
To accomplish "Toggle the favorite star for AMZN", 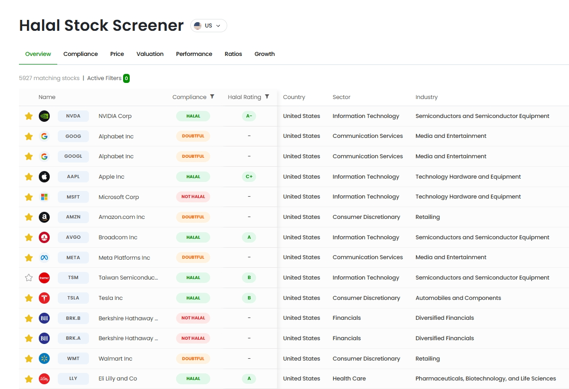I will pos(29,217).
